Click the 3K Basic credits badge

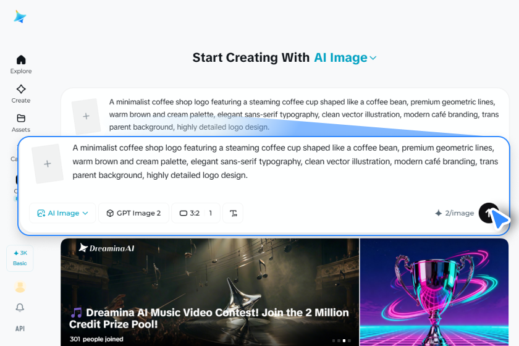pyautogui.click(x=20, y=258)
